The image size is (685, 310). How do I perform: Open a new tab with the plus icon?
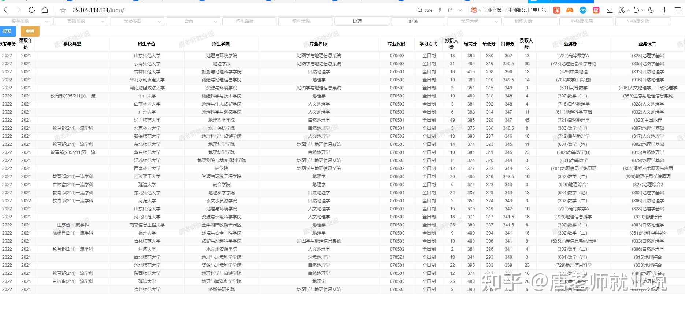[664, 10]
